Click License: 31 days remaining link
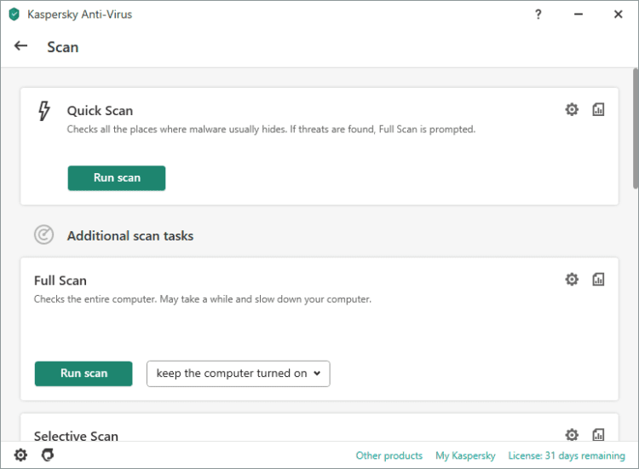The width and height of the screenshot is (639, 469). pos(567,455)
